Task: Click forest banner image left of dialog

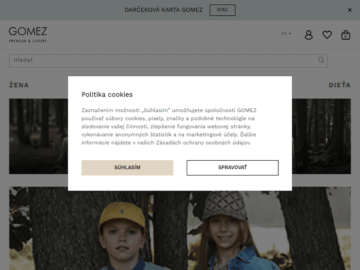Action: click(38, 136)
